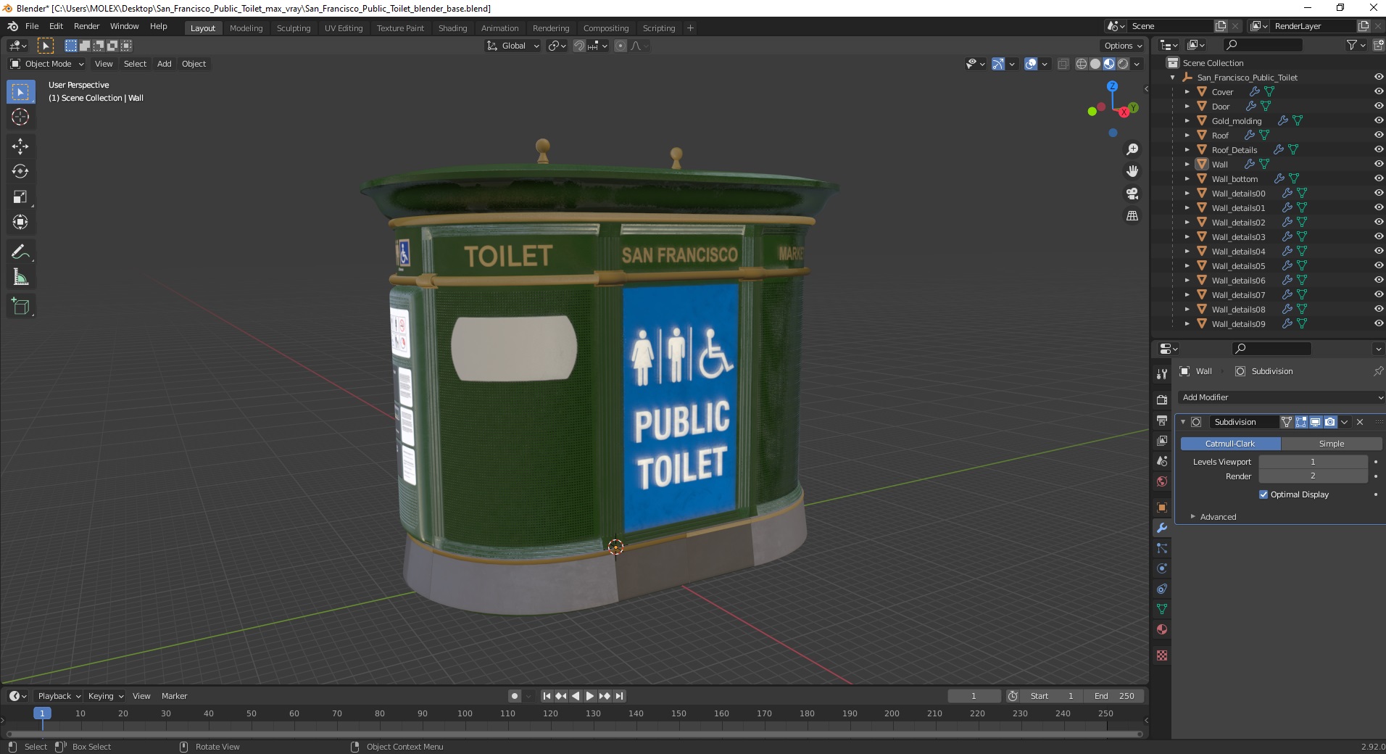Switch to Rendered viewport shading

point(1123,64)
